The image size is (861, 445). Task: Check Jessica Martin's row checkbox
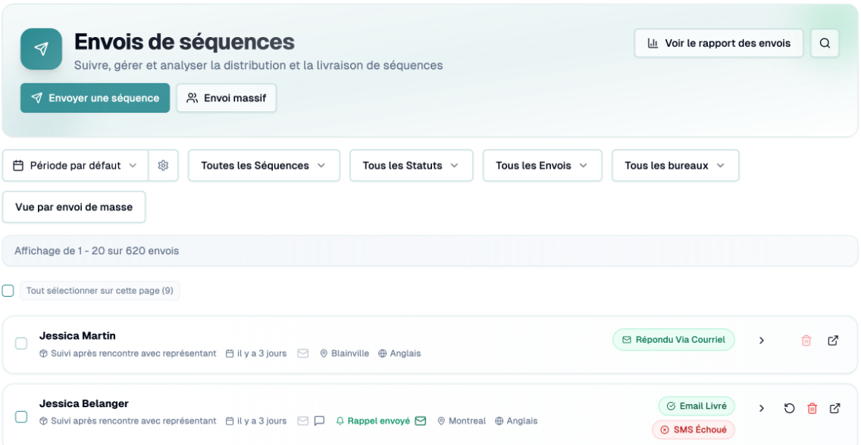click(x=21, y=344)
